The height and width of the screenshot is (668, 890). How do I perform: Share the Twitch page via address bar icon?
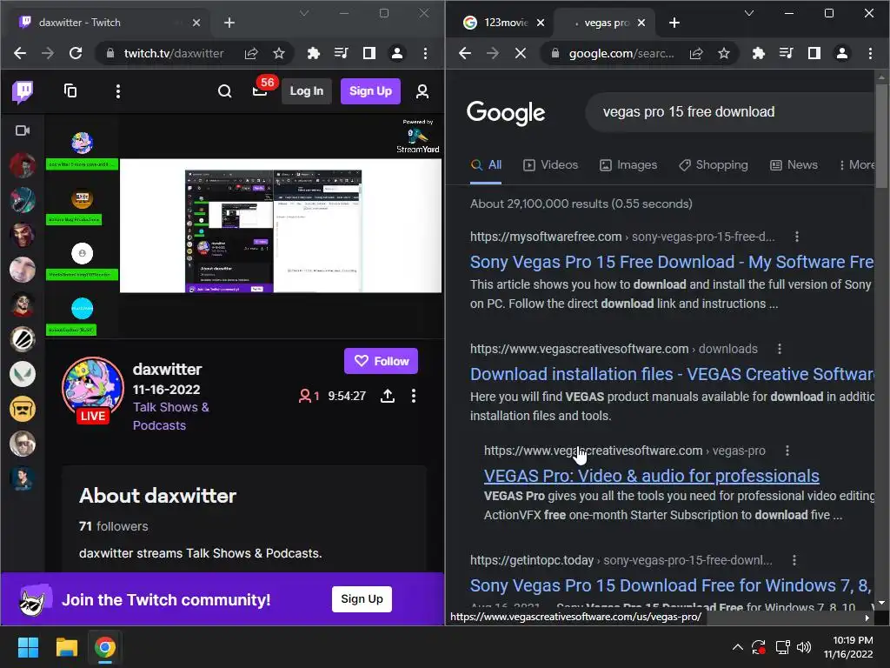click(251, 53)
